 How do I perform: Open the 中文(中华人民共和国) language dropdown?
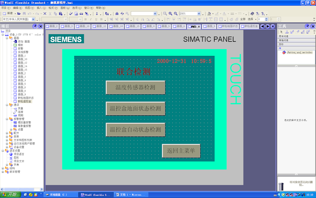(x=33, y=19)
